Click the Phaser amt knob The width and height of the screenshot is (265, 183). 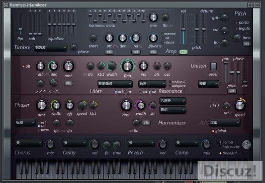41,105
